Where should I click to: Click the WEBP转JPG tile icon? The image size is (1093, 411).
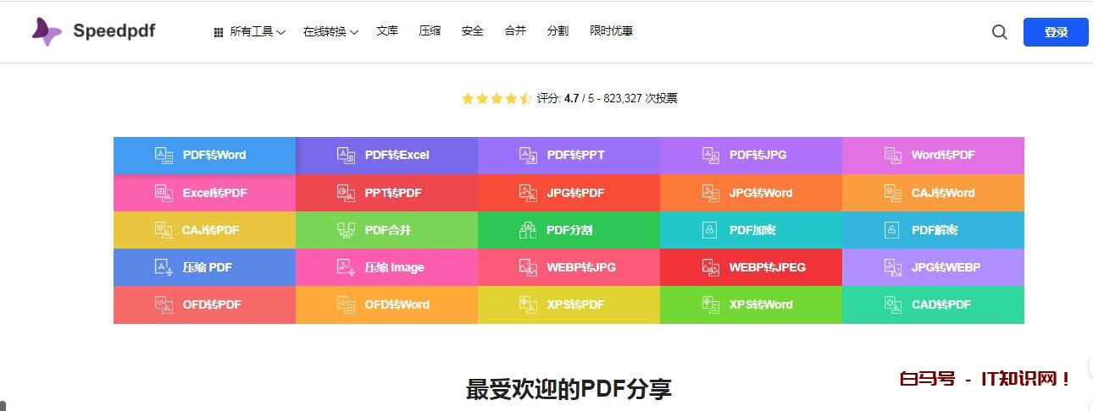(x=528, y=267)
